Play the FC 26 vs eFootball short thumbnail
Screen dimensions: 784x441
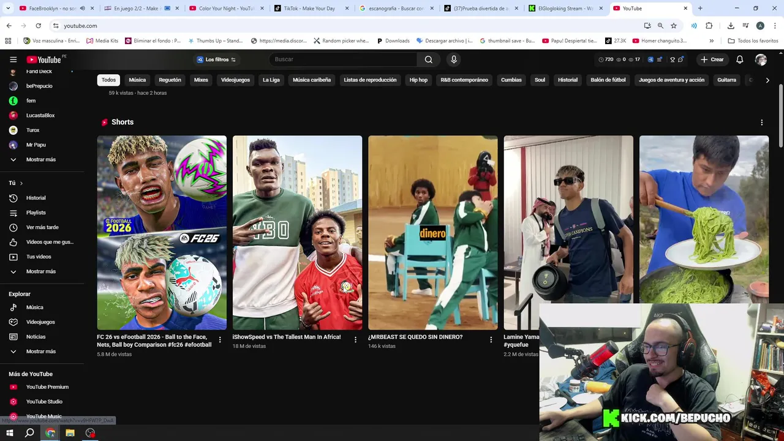click(x=162, y=233)
